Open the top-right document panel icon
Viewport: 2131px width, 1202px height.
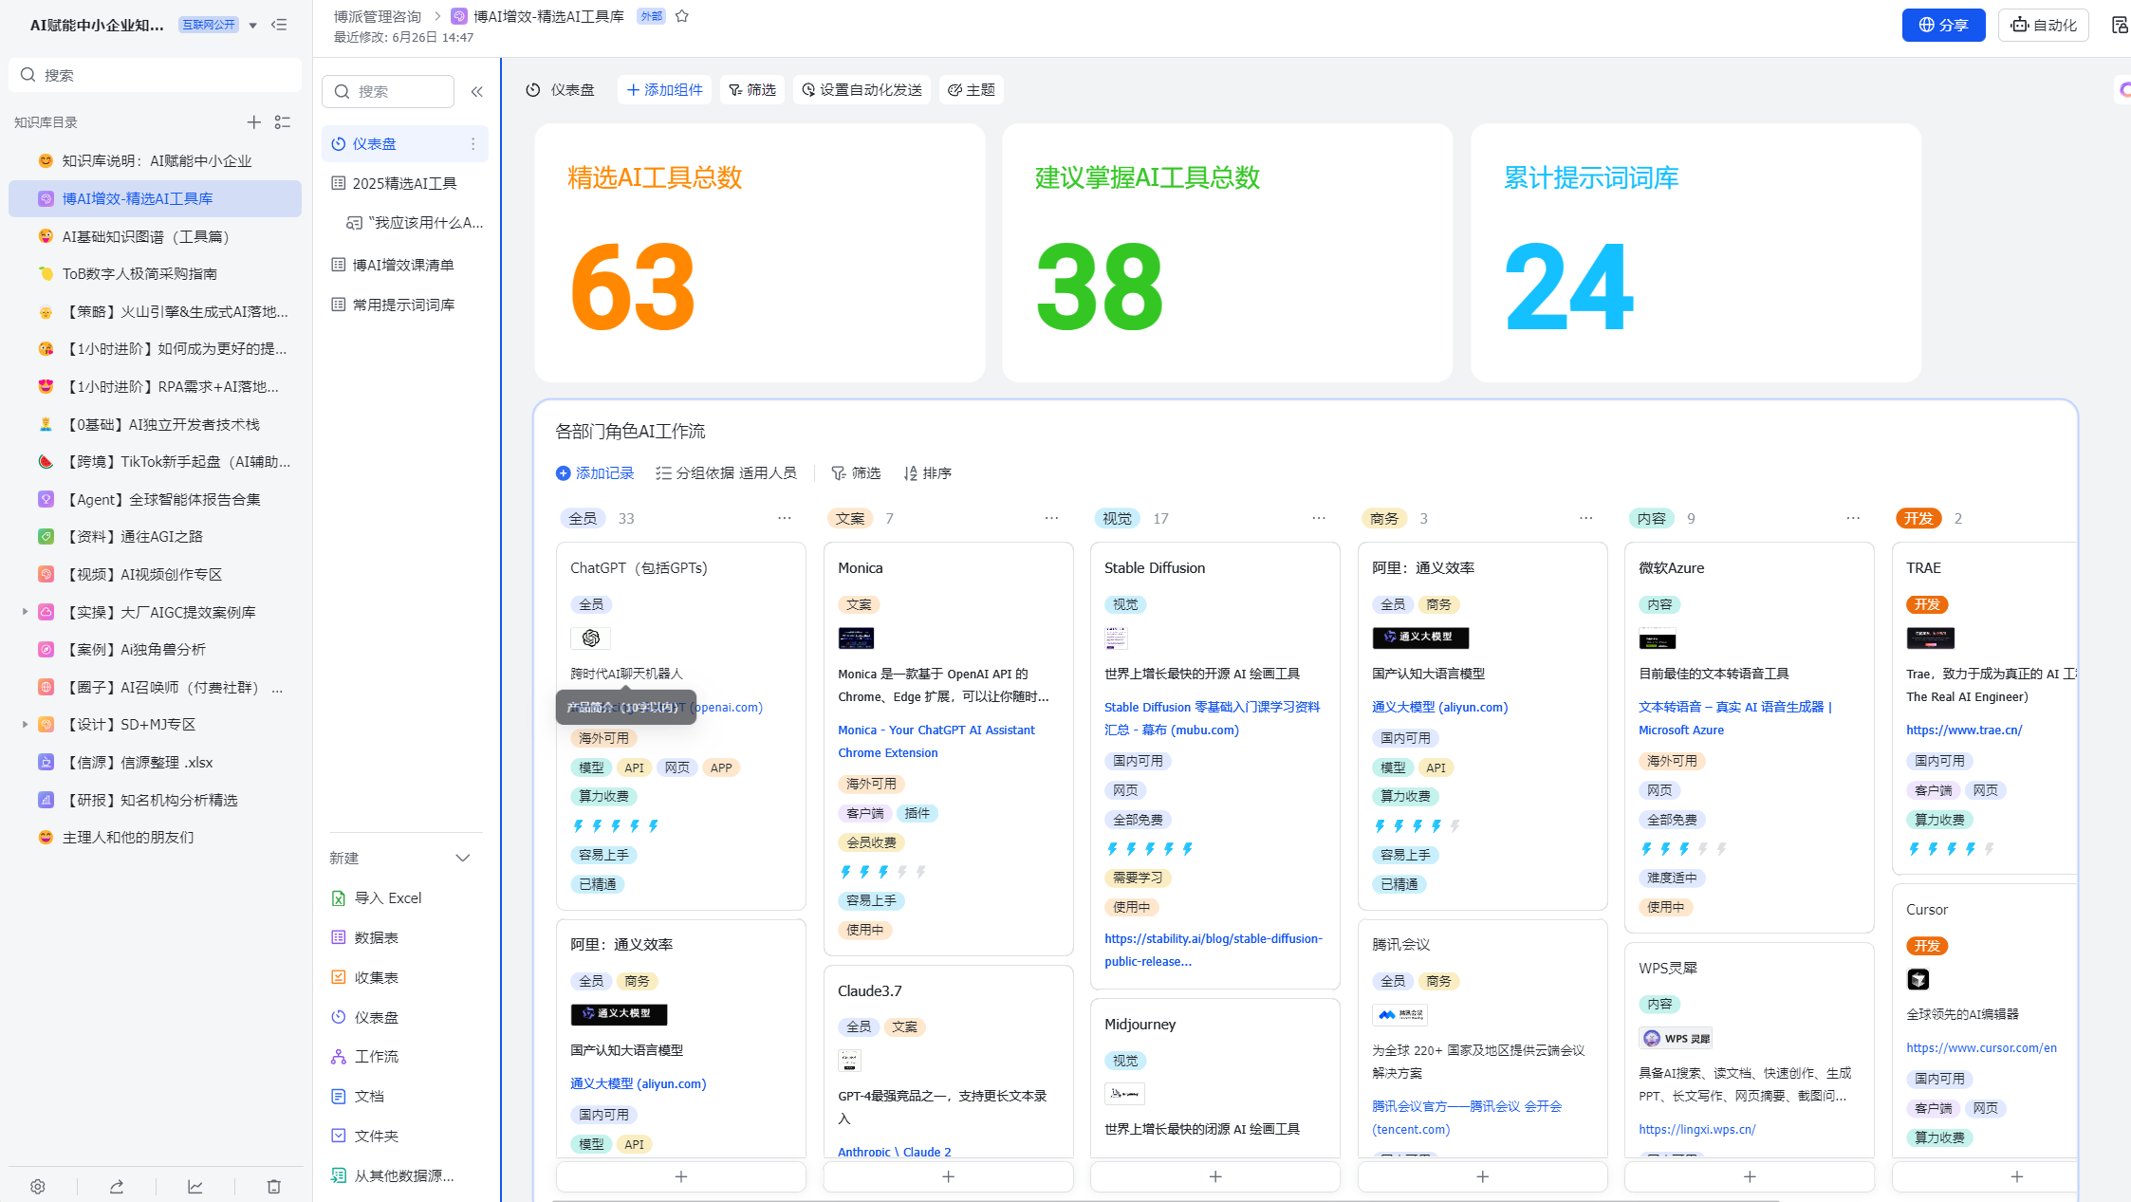[2120, 25]
